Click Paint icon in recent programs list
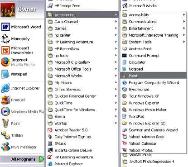This screenshot has height=167, width=188. click(x=5, y=124)
